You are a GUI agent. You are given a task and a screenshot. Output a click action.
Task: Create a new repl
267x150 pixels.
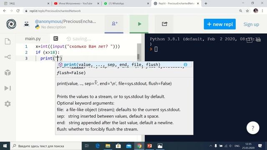pyautogui.click(x=220, y=24)
